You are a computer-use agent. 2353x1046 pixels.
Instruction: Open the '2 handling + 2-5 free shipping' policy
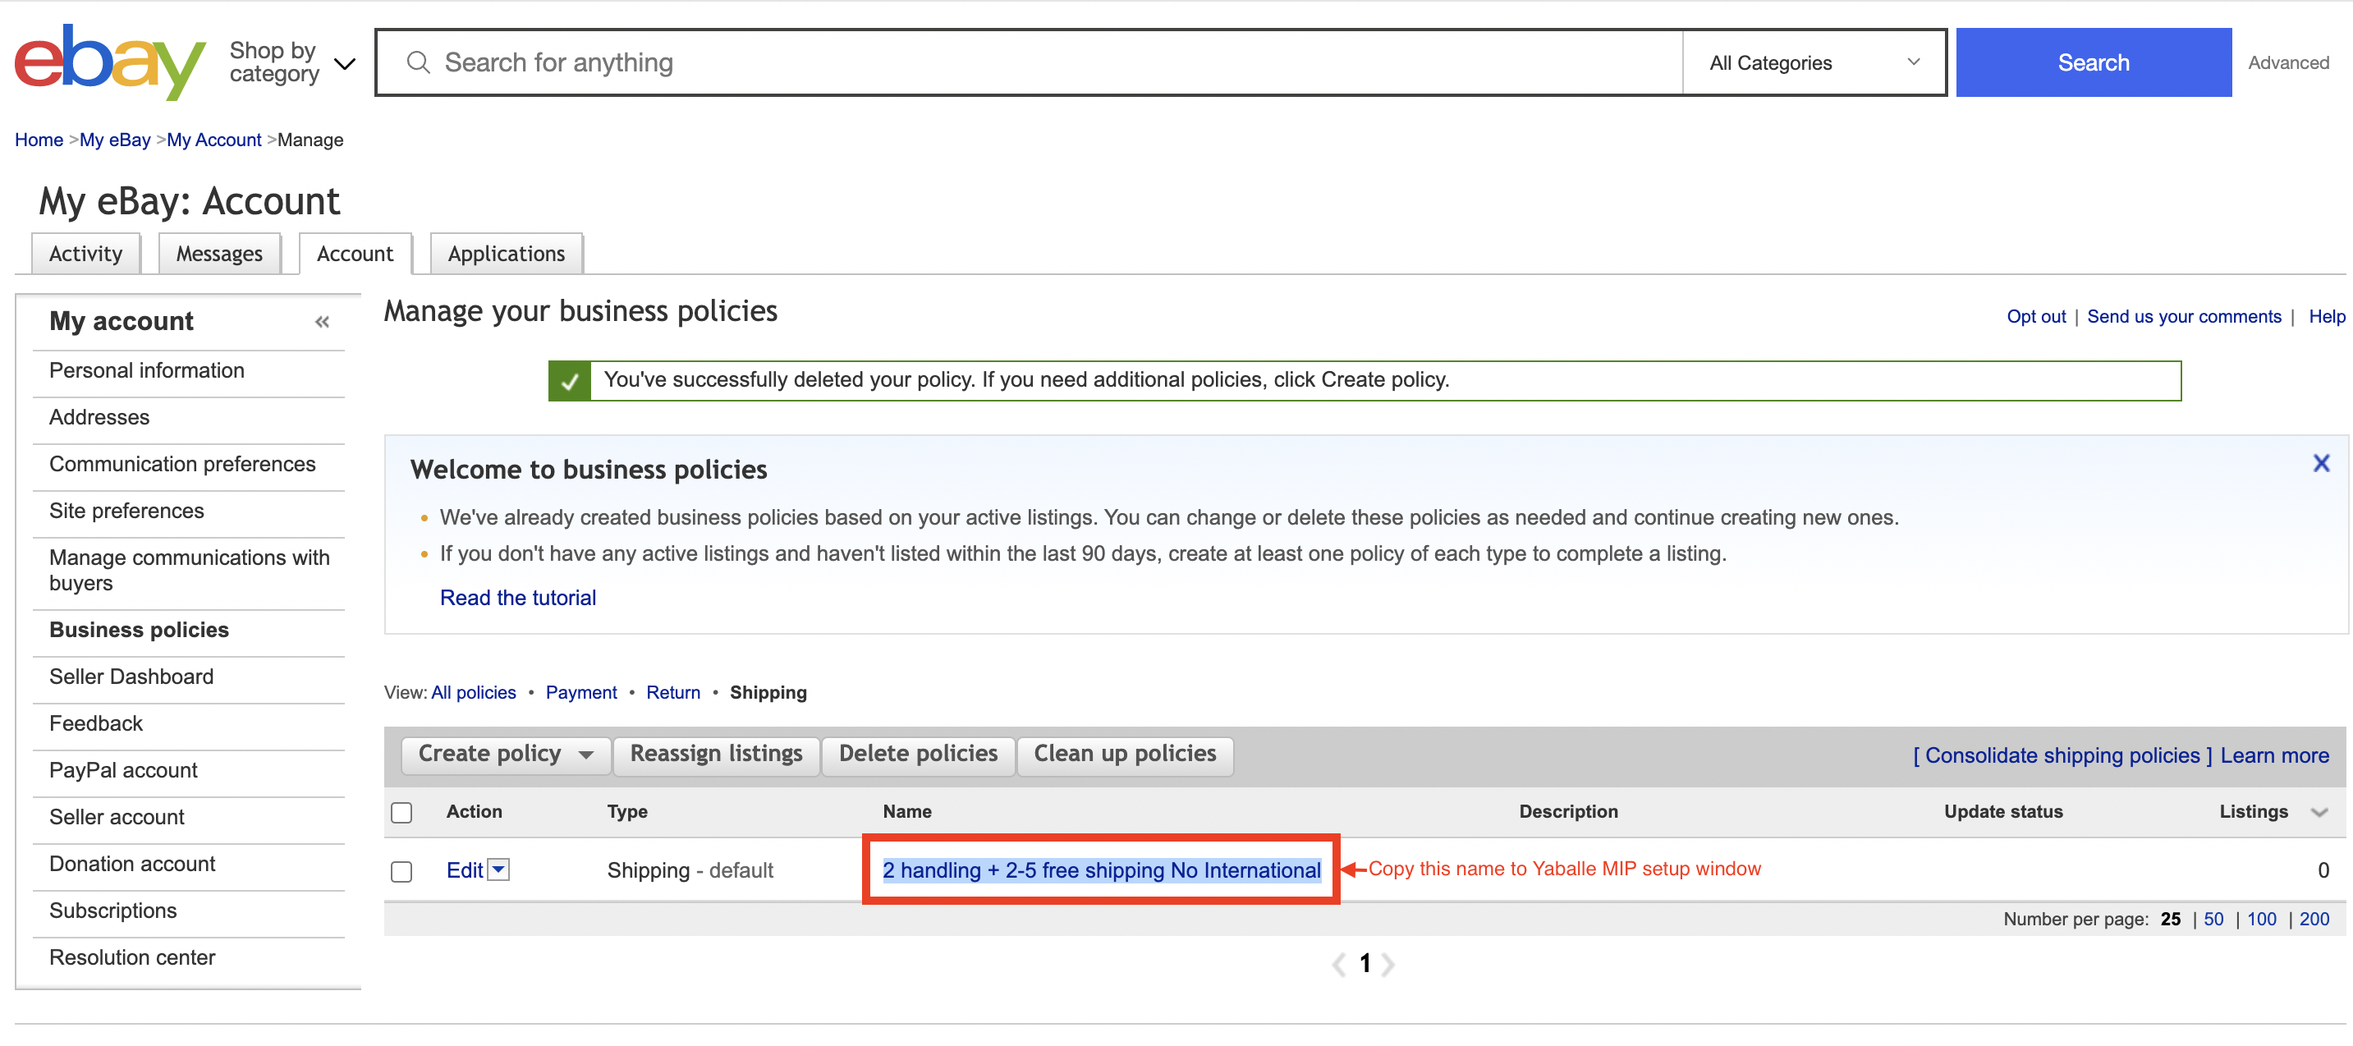(1102, 870)
